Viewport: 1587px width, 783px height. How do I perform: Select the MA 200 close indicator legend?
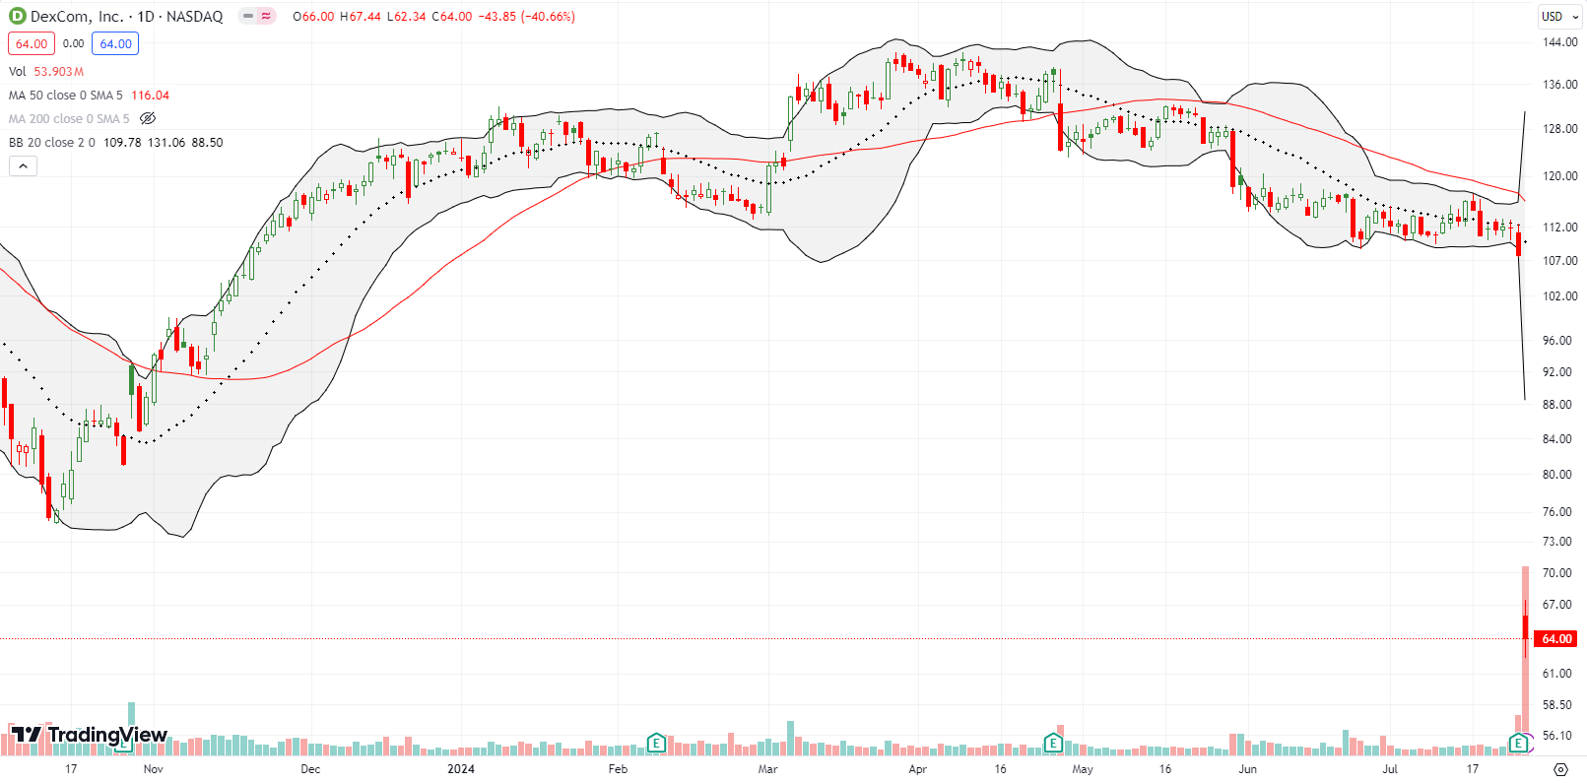tap(69, 119)
